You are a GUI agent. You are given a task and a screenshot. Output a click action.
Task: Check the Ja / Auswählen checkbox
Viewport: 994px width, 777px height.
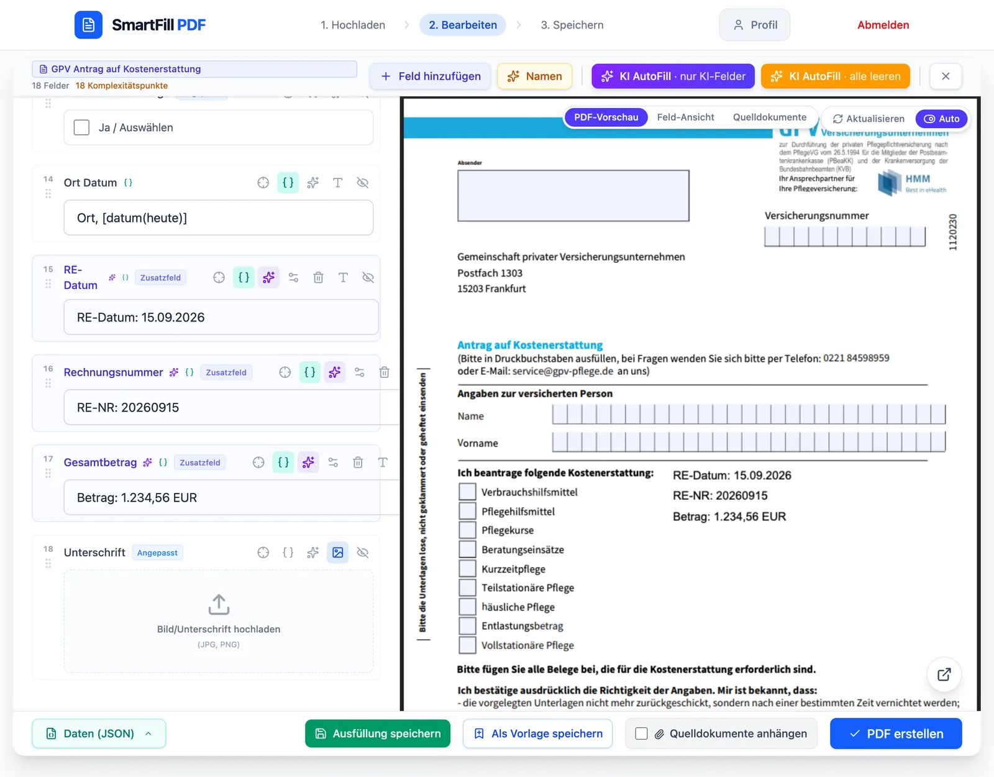[x=81, y=127]
